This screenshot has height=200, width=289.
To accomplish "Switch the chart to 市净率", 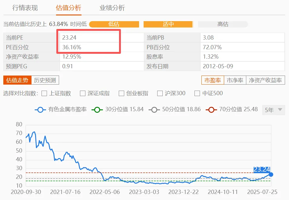I will [x=235, y=80].
